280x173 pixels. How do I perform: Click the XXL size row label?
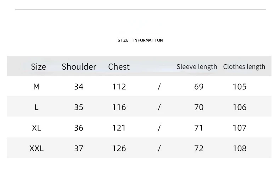point(37,148)
